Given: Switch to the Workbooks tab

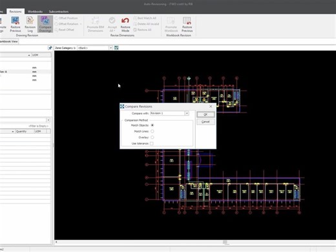Looking at the screenshot, I should click(35, 12).
